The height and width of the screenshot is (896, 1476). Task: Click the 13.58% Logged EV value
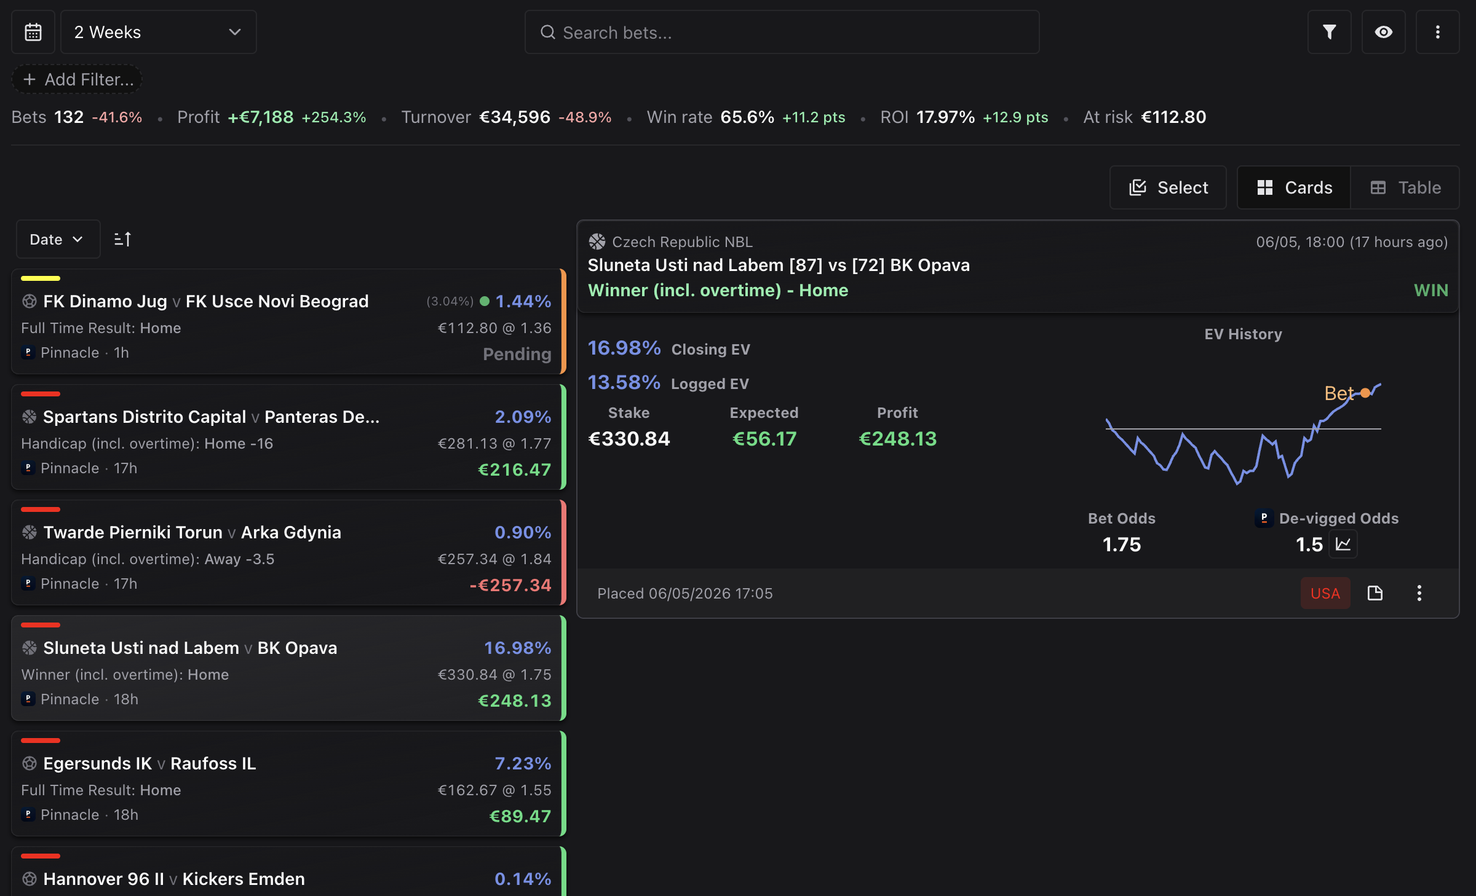(x=624, y=382)
